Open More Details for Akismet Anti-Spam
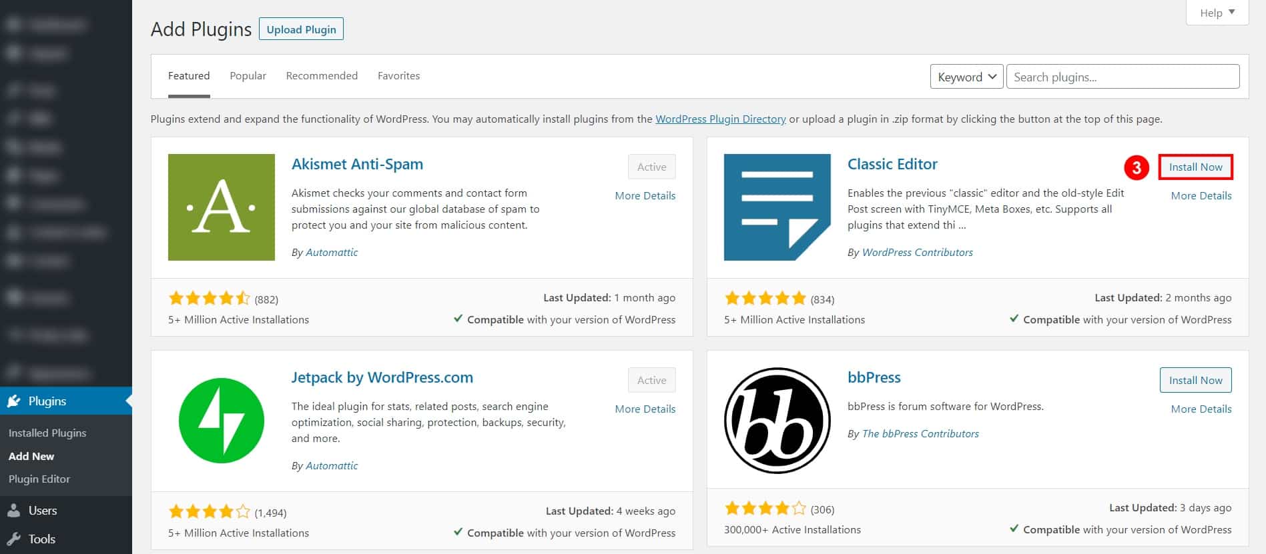1266x554 pixels. pos(645,195)
